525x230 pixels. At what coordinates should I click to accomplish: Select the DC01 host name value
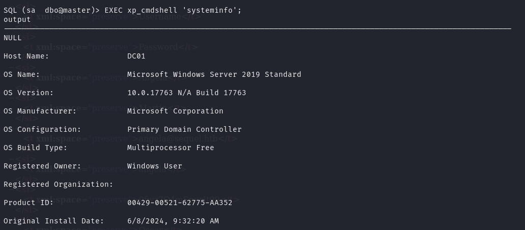tap(136, 56)
